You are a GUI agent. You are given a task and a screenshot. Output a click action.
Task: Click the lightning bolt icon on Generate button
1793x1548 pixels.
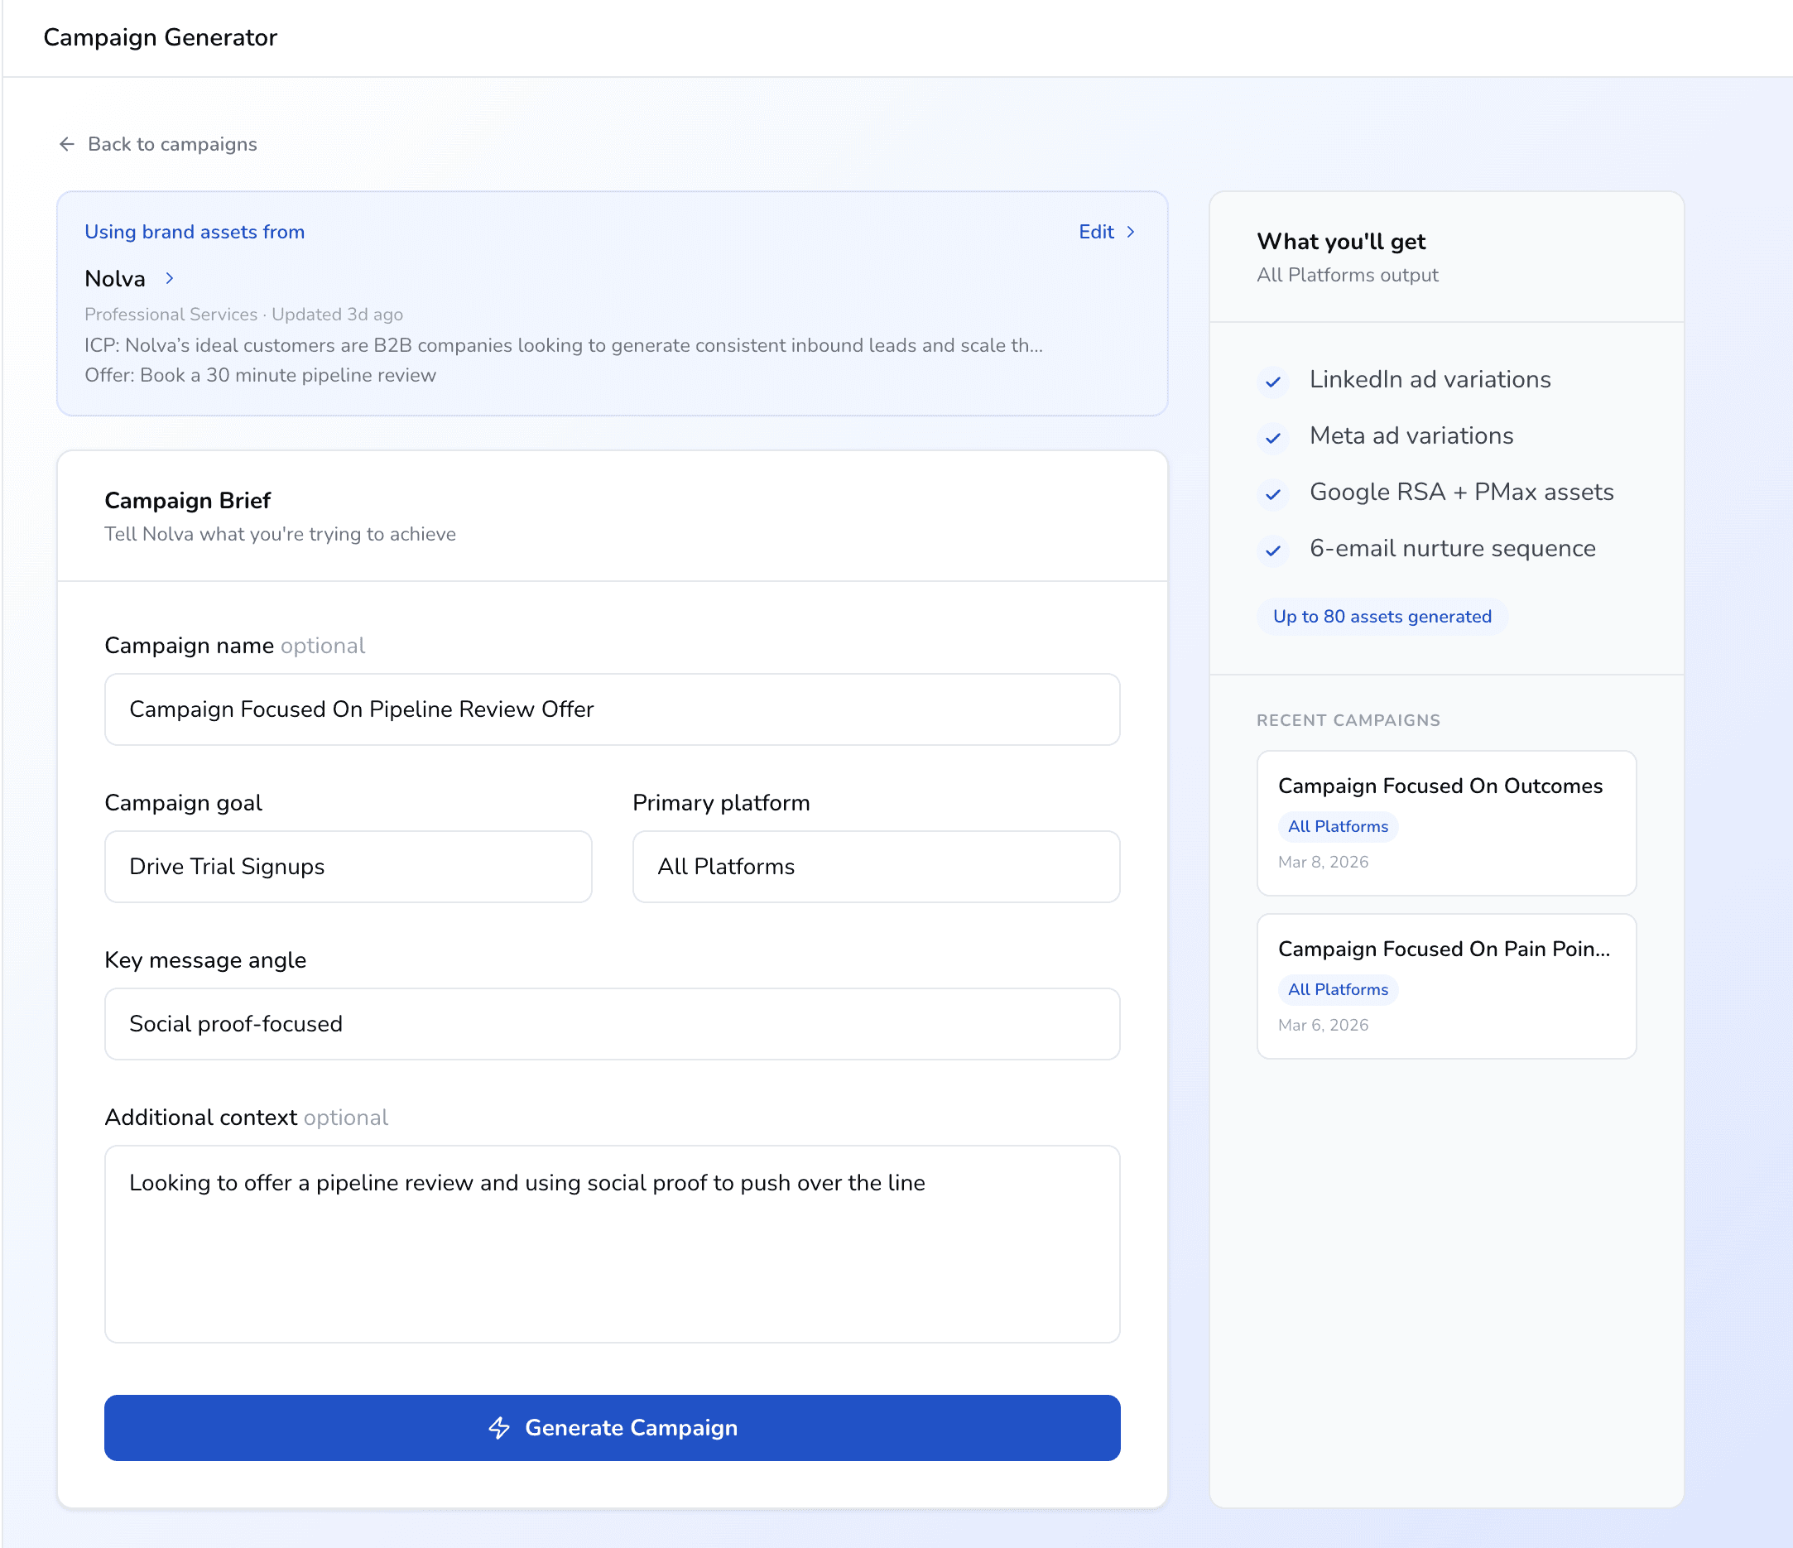click(x=499, y=1428)
